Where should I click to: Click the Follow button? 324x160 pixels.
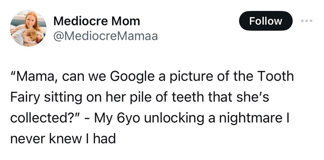266,21
